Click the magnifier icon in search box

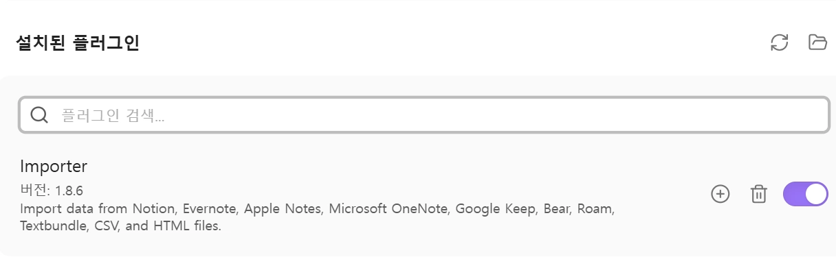pyautogui.click(x=39, y=115)
